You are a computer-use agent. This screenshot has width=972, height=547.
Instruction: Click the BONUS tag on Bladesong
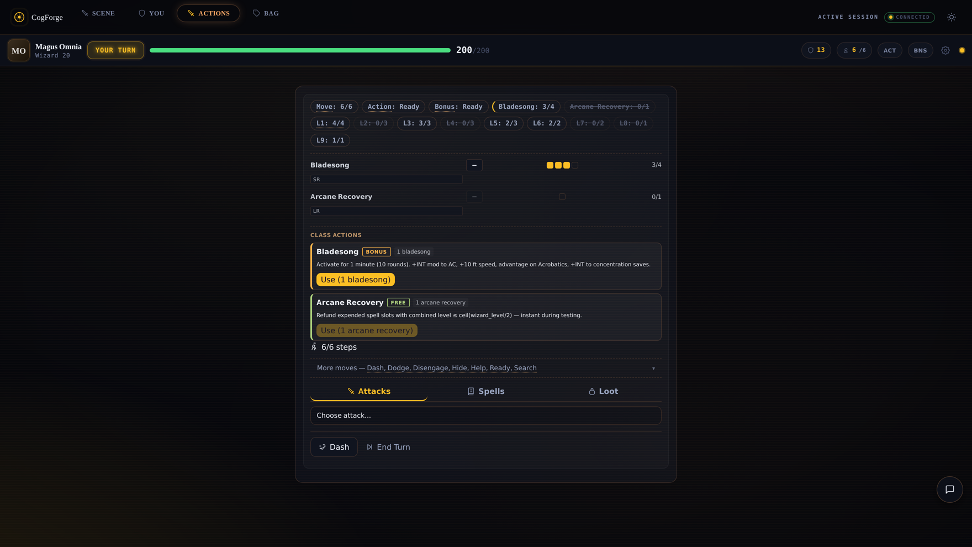point(376,252)
